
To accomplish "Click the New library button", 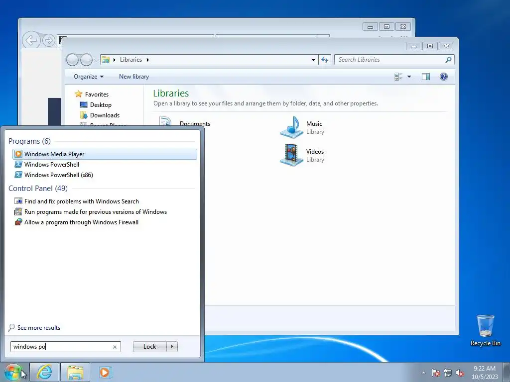I will [134, 77].
